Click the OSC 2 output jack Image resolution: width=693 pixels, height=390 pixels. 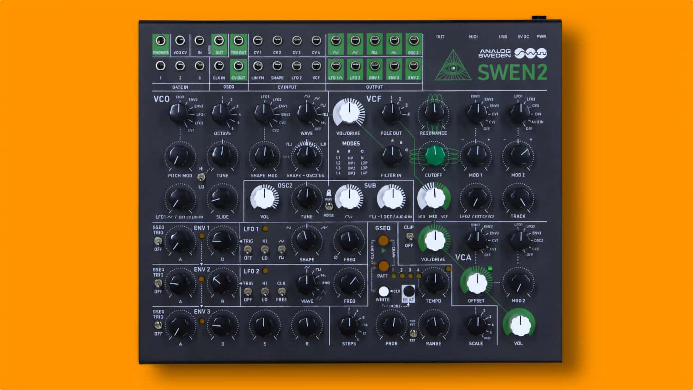click(413, 41)
